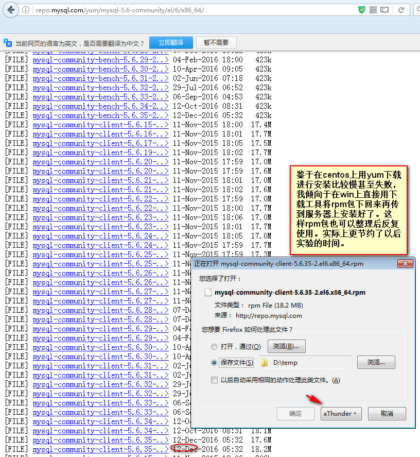Open link mysql-community-client-5.6.19

point(100,153)
